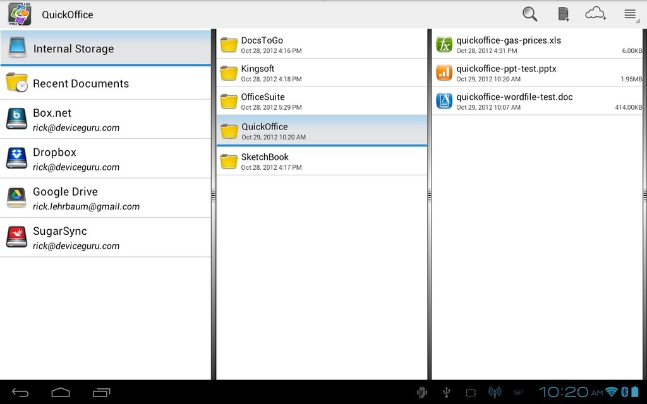Open quickoffice-wordfile-test.doc

(538, 101)
